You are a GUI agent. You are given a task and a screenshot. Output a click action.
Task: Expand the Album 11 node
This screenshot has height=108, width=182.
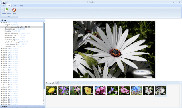[x=2, y=50]
